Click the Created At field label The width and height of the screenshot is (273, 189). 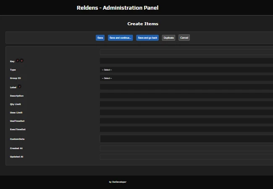(x=16, y=148)
